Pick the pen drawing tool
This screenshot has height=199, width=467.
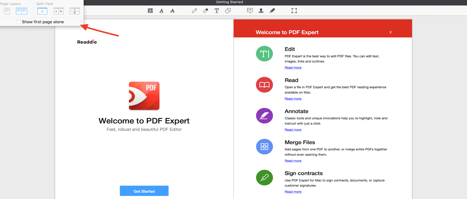coord(194,11)
